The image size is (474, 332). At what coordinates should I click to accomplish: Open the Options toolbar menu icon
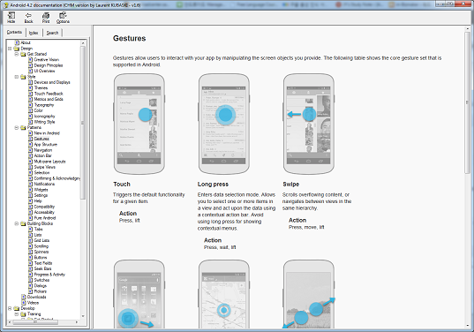click(x=63, y=18)
